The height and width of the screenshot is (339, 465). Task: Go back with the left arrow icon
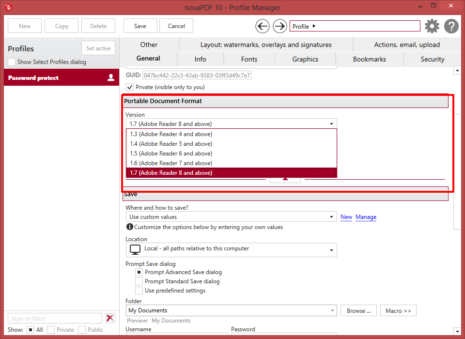point(263,27)
